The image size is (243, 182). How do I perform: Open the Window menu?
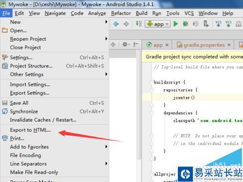click(208, 13)
